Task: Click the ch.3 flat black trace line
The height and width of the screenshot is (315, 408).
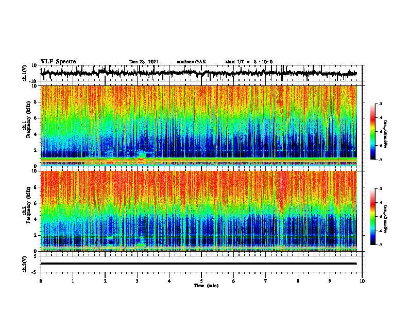Action: point(199,264)
